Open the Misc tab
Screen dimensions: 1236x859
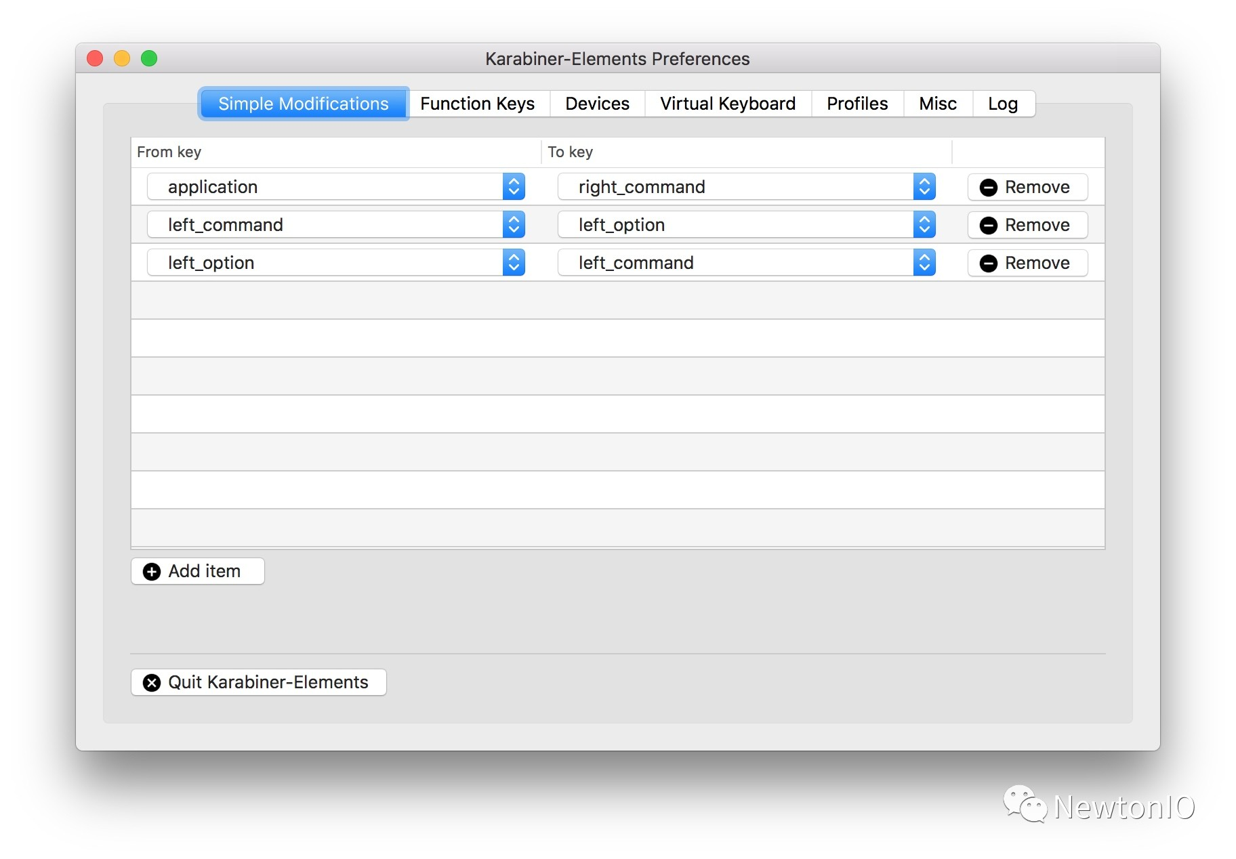(x=938, y=104)
